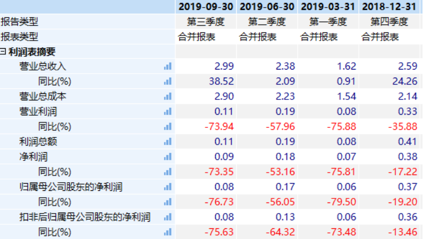Image resolution: width=423 pixels, height=239 pixels.
Task: Select the 2019-09-30 column header
Action: 206,7
